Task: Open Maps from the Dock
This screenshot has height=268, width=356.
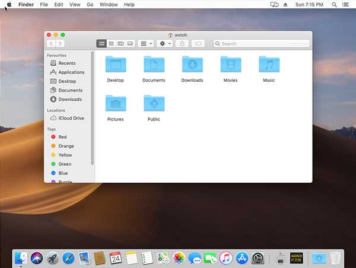Action: 163,258
